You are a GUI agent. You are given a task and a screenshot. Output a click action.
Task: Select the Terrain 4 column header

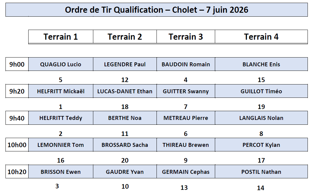(x=261, y=37)
